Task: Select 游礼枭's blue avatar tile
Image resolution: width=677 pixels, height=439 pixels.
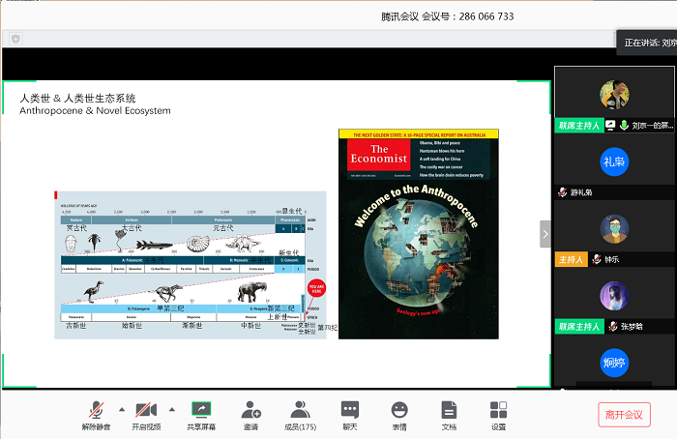Action: [614, 161]
